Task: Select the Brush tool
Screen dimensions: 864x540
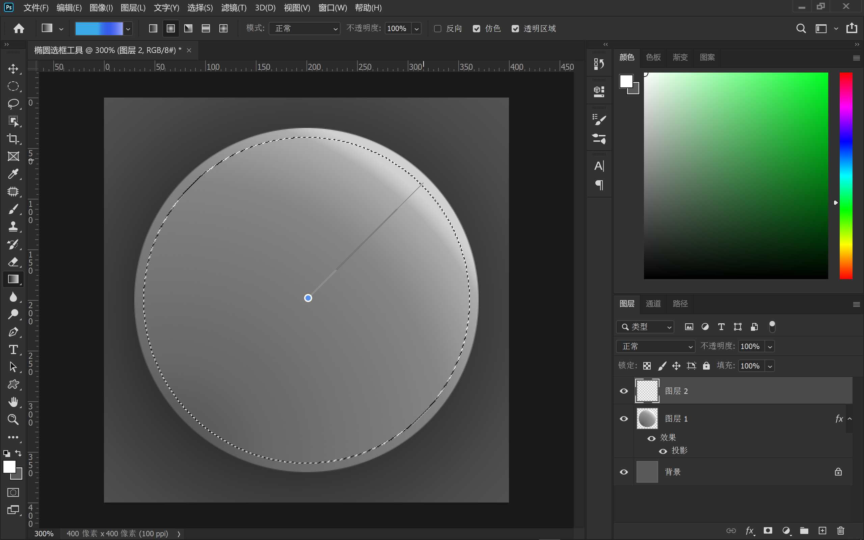Action: tap(13, 209)
